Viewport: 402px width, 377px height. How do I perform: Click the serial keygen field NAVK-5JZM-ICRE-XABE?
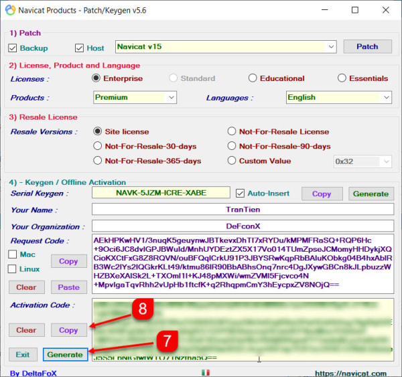coord(161,193)
